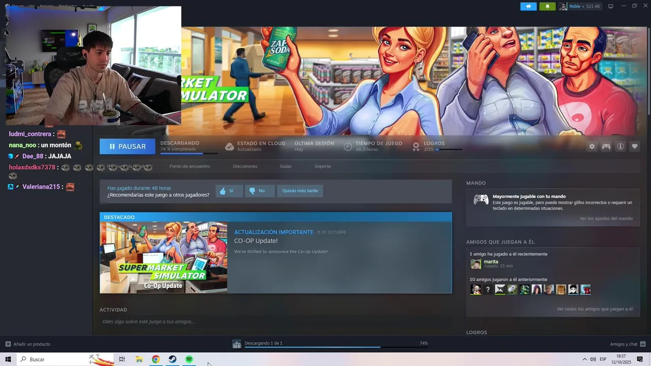Open the Co-Op Update news thumbnail

click(163, 258)
